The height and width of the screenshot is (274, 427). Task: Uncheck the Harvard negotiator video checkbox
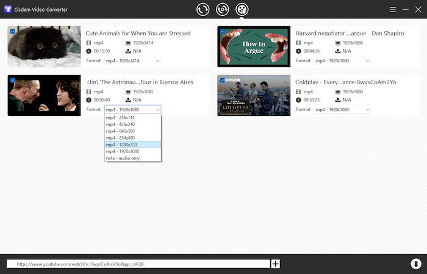pos(222,32)
